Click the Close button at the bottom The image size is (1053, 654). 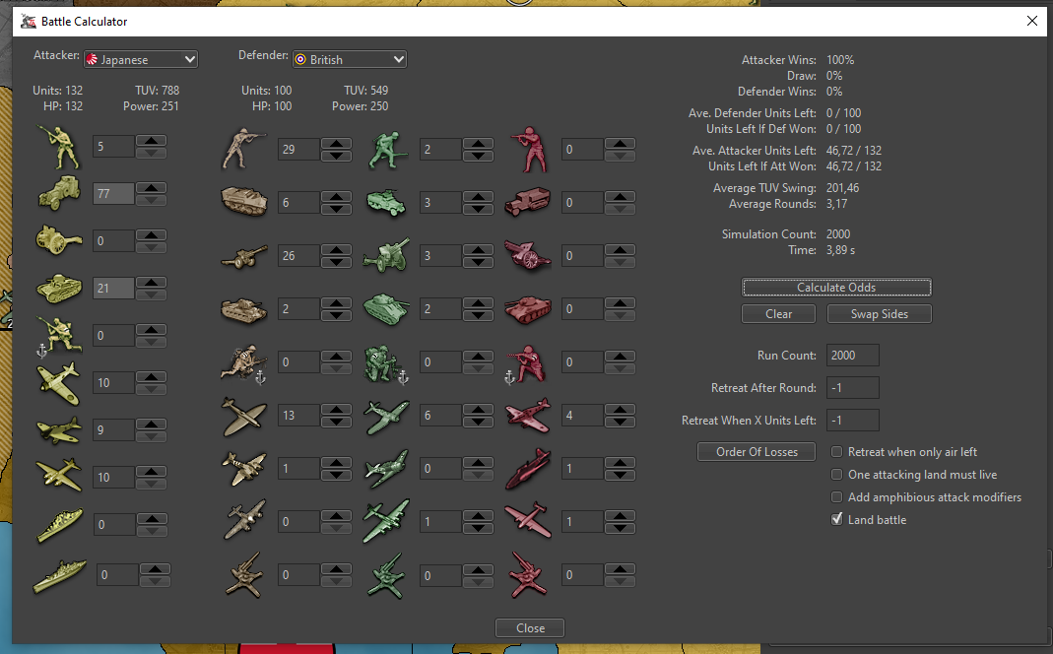pyautogui.click(x=530, y=627)
